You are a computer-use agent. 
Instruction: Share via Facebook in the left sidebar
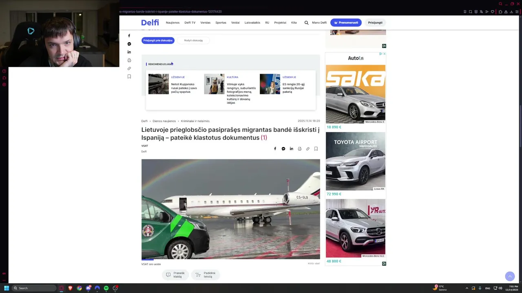tap(129, 36)
